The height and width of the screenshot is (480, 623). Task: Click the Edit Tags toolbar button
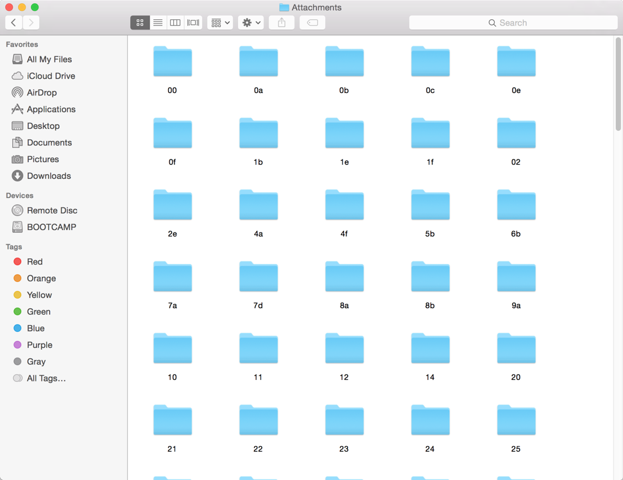pyautogui.click(x=312, y=22)
